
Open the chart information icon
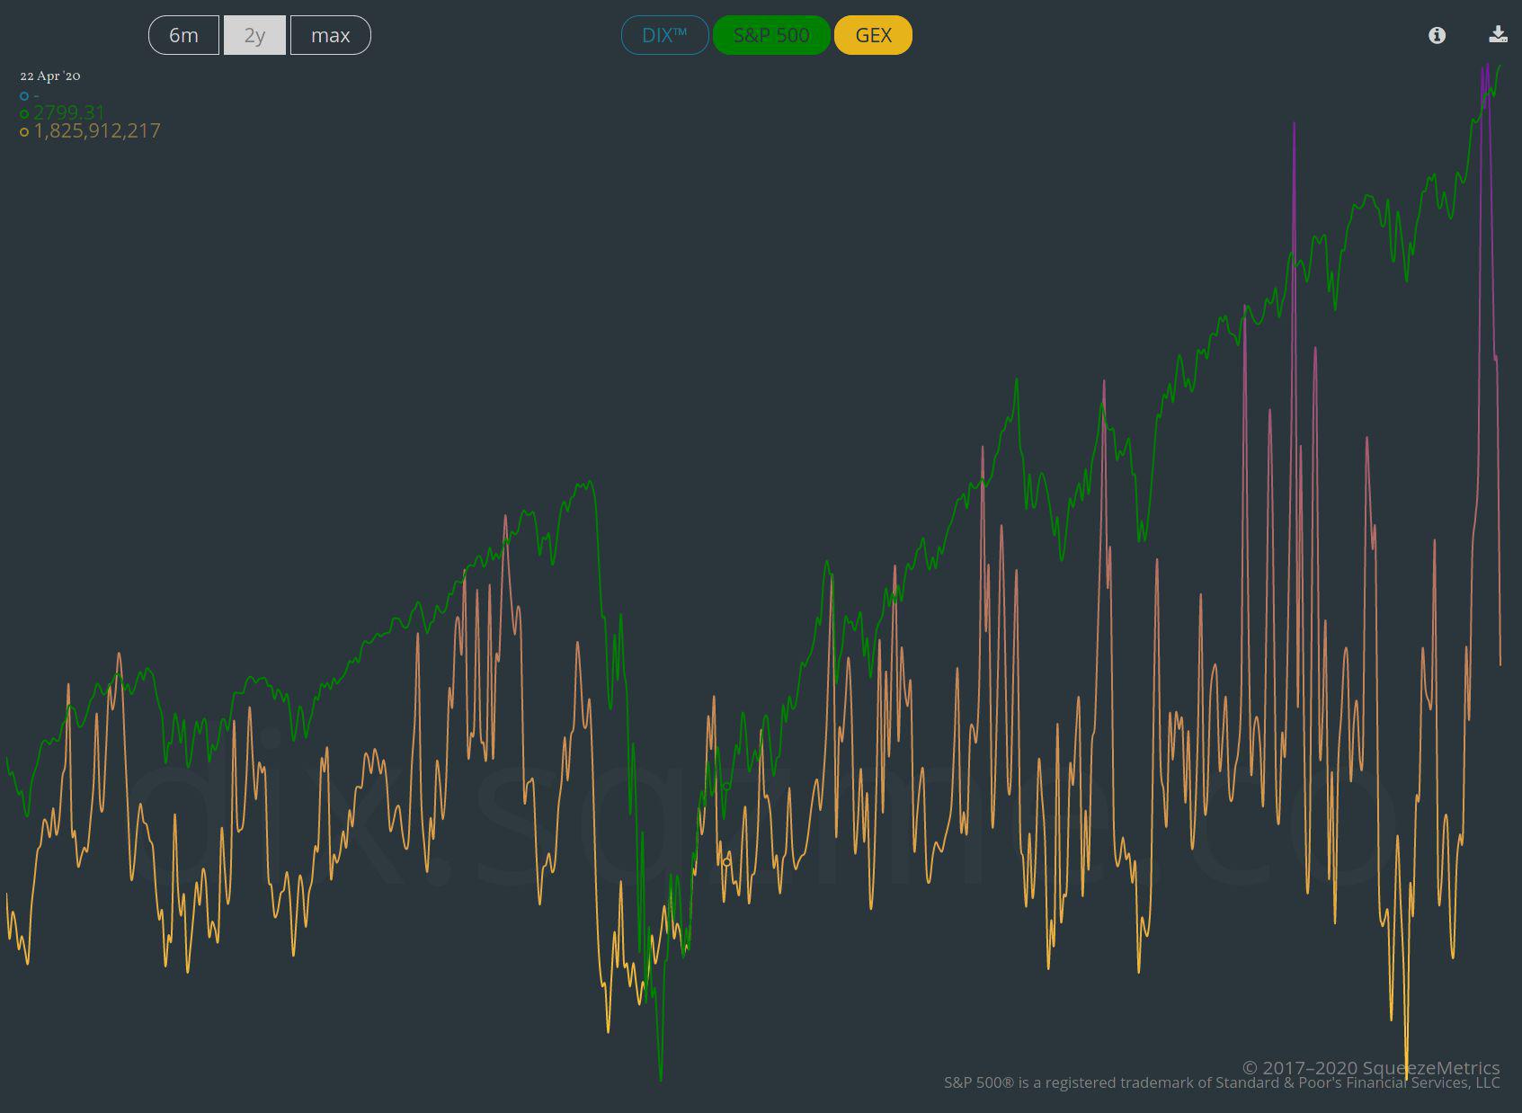[1437, 35]
